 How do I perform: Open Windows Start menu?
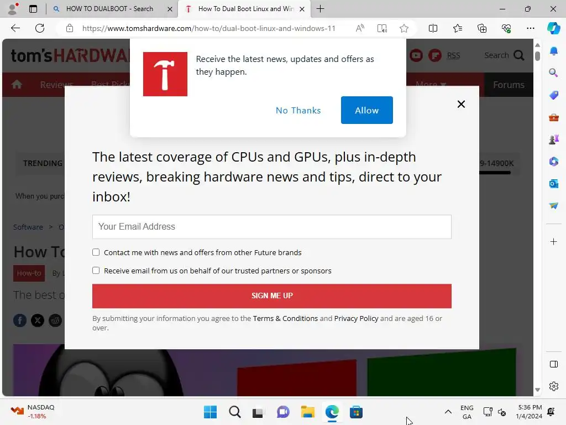(210, 412)
